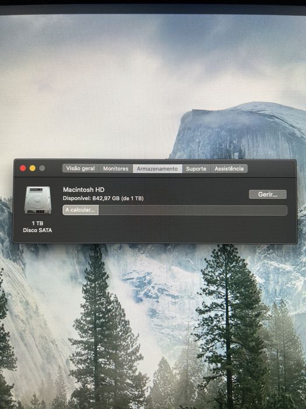Select the Armazenamento tab
The width and height of the screenshot is (306, 409).
[x=157, y=168]
